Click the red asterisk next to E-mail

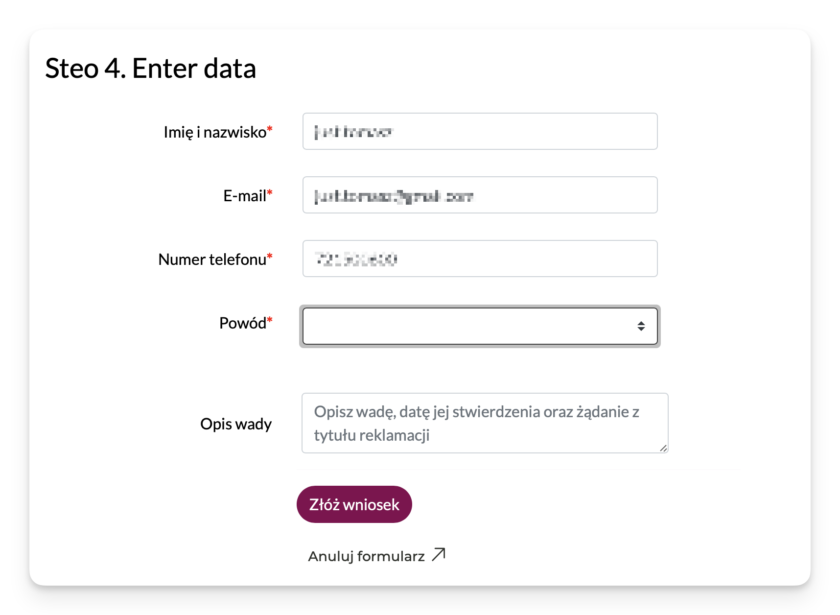pos(270,193)
